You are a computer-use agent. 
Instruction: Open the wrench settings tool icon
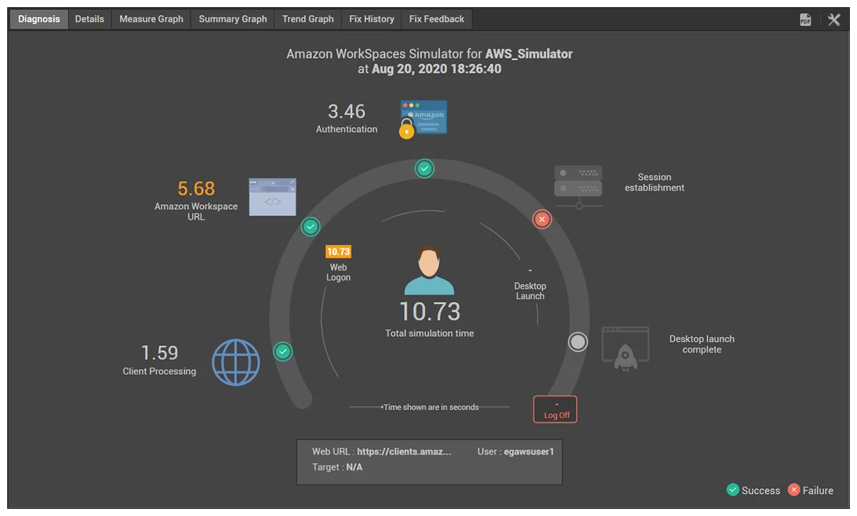point(833,20)
